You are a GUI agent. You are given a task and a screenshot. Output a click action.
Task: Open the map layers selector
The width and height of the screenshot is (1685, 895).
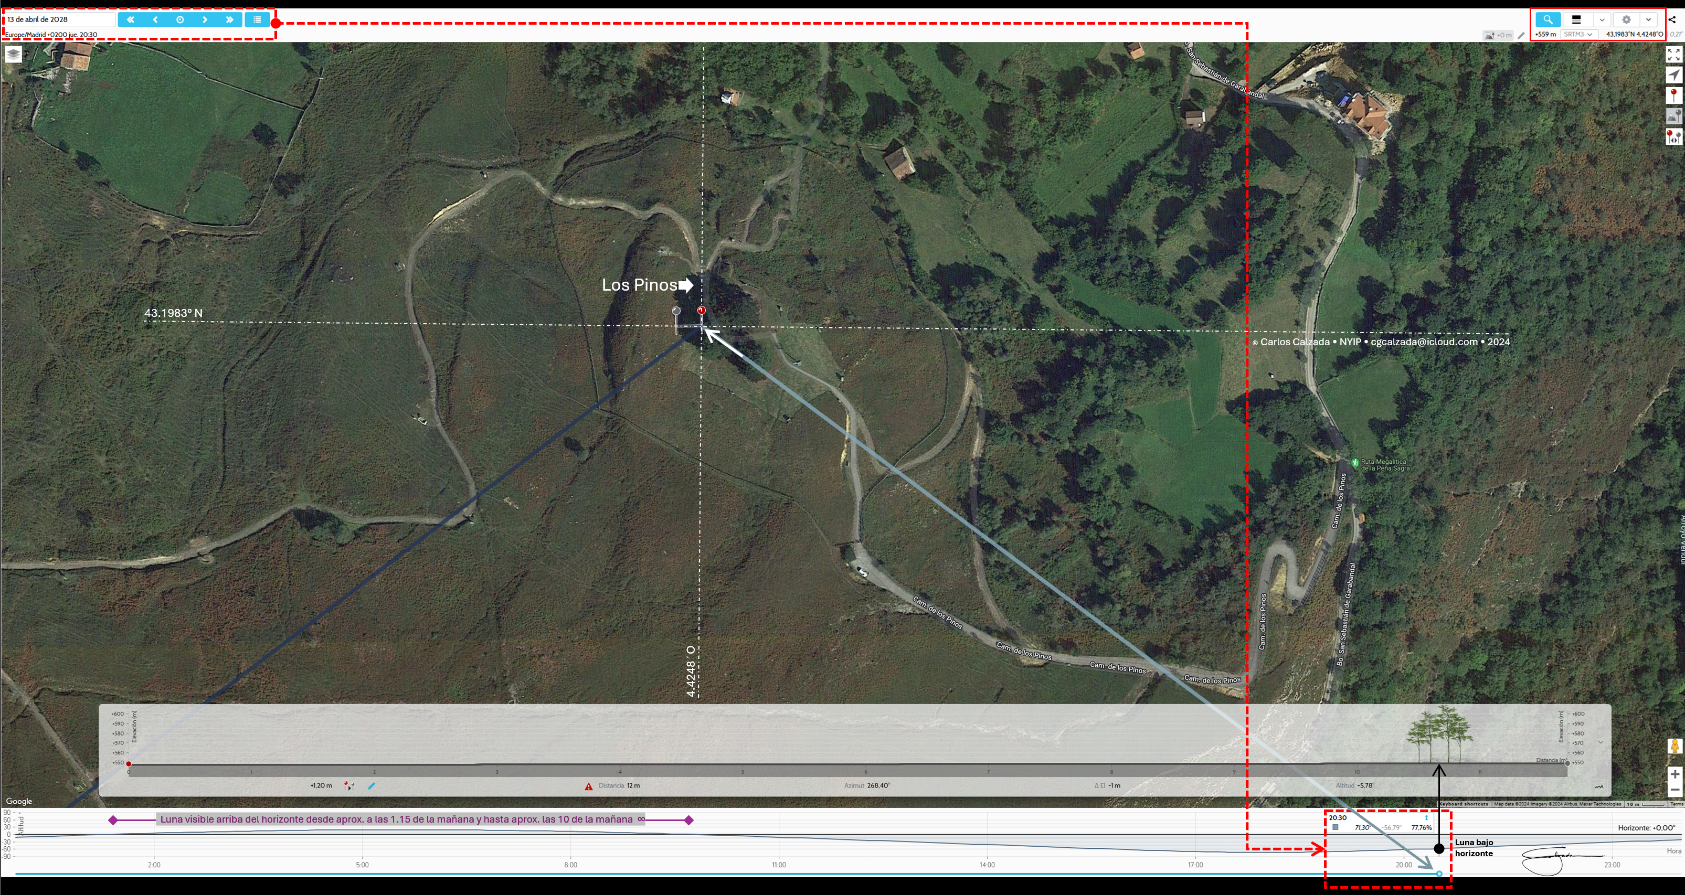pos(13,54)
